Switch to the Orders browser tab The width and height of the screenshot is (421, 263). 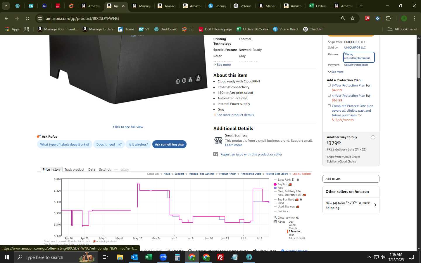pyautogui.click(x=318, y=6)
